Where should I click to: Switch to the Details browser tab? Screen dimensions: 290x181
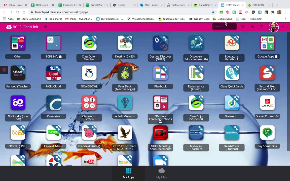pos(124,5)
